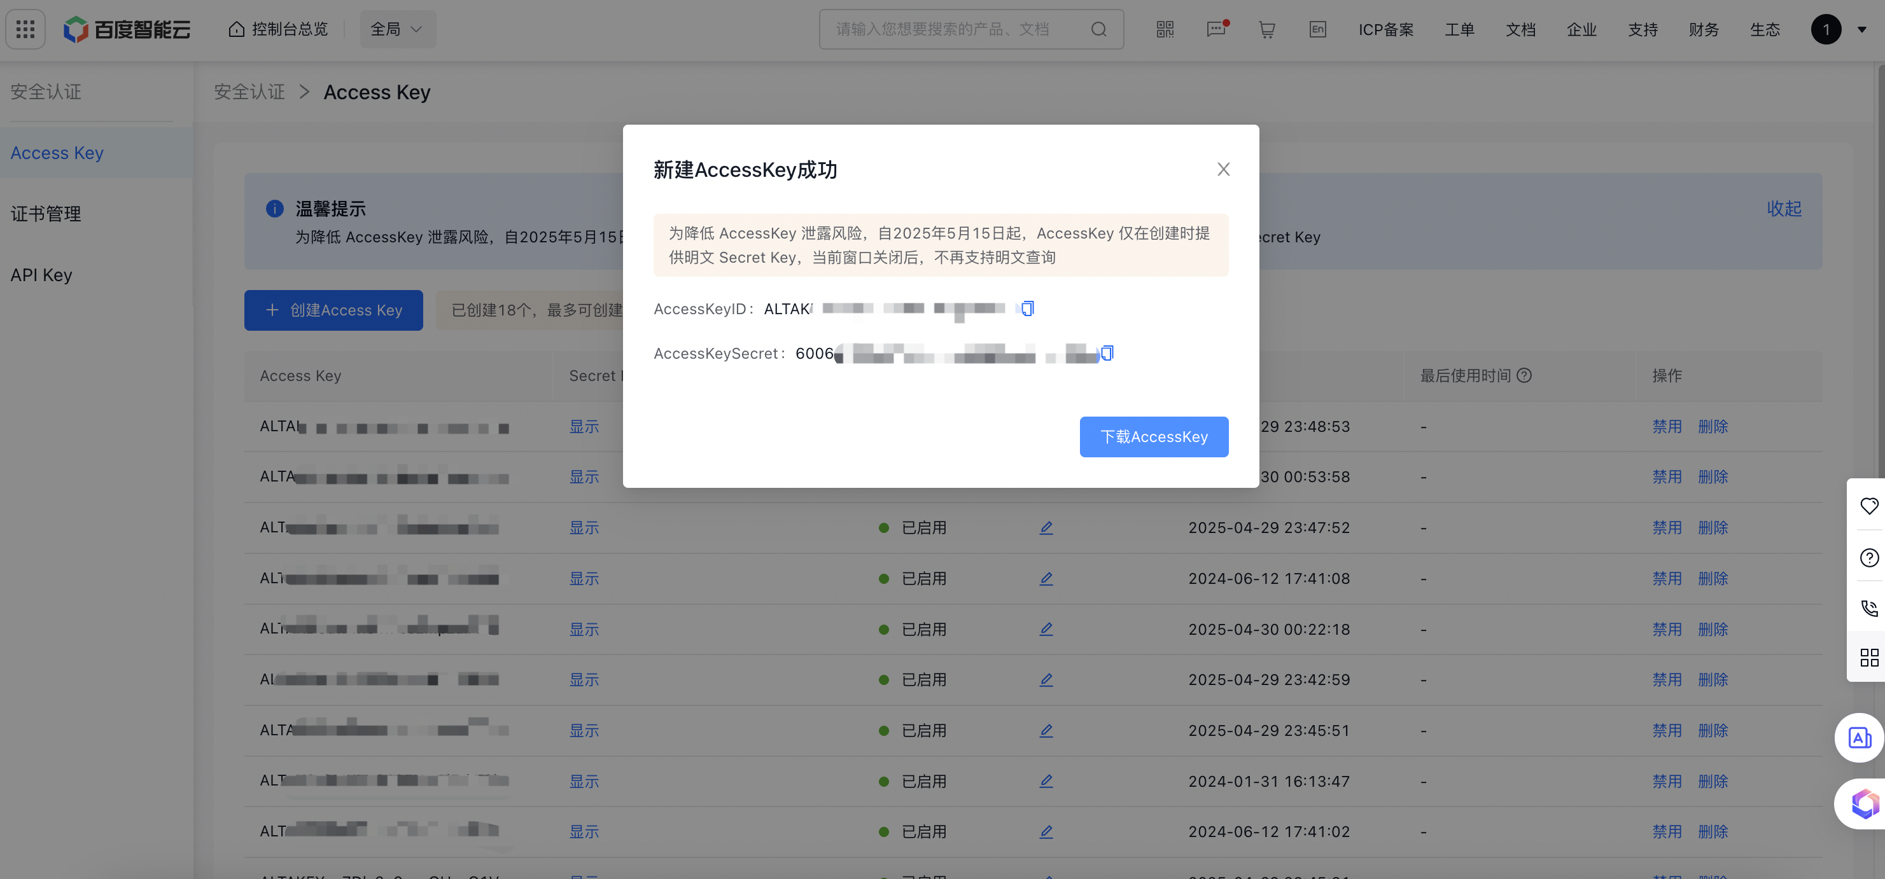The height and width of the screenshot is (879, 1885).
Task: Select Access Key in the sidebar
Action: click(x=96, y=153)
